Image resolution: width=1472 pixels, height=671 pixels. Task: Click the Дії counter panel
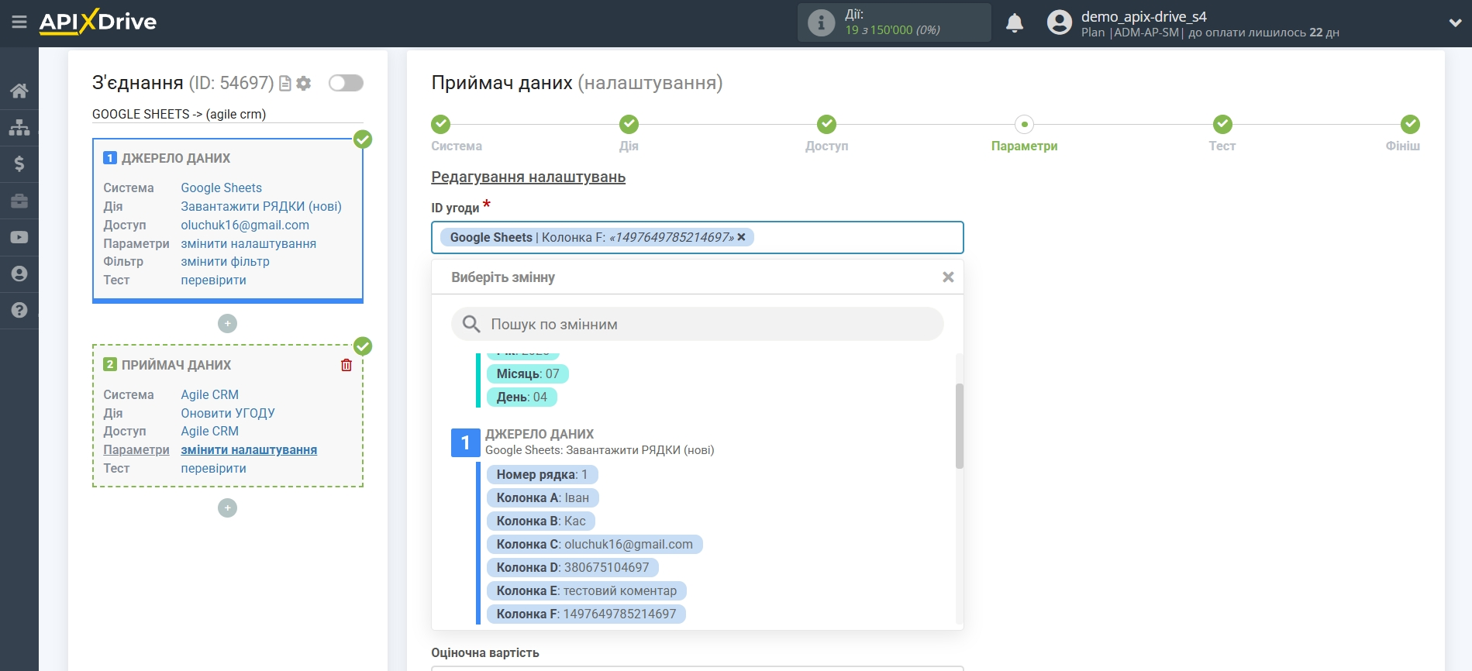click(x=895, y=22)
